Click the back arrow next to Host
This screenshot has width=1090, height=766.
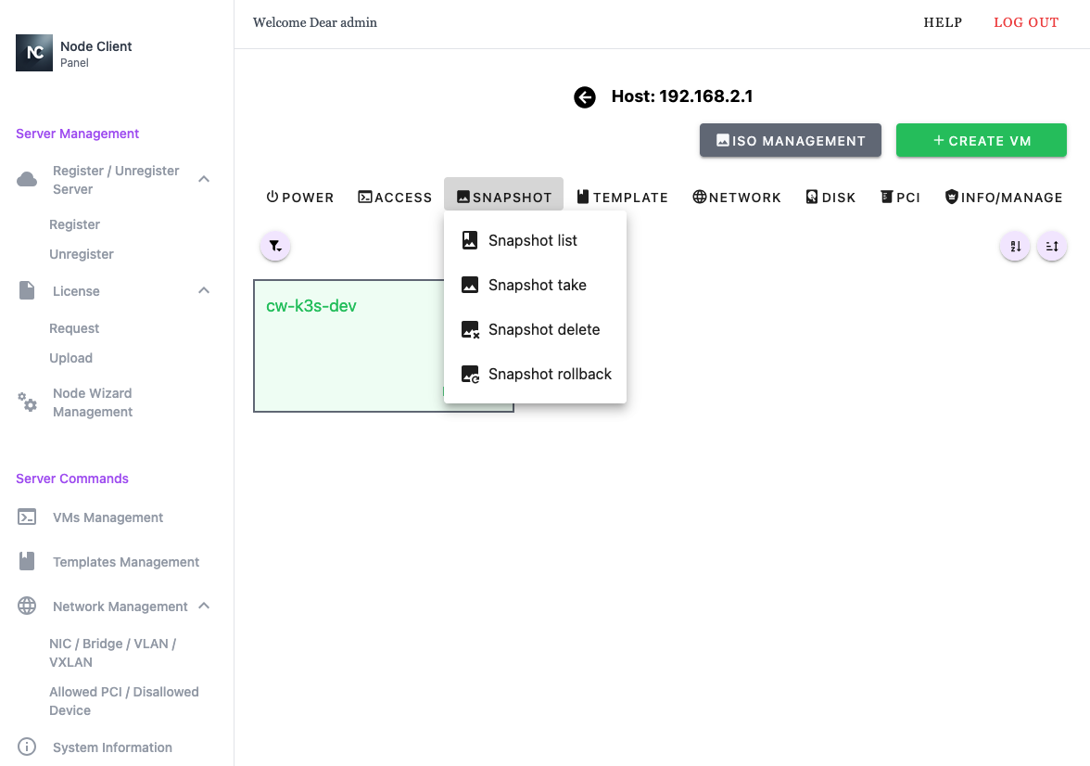pos(585,97)
